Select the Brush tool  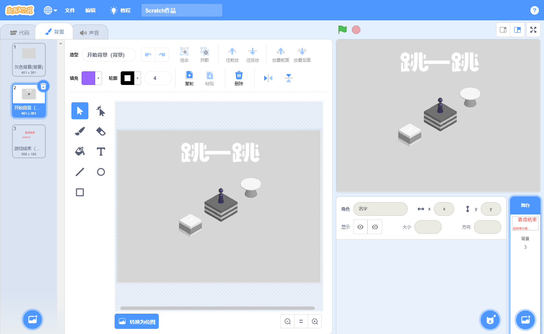[80, 131]
